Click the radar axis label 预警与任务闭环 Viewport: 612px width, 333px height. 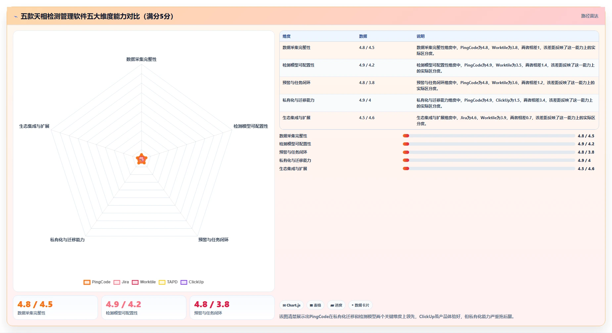tap(213, 240)
